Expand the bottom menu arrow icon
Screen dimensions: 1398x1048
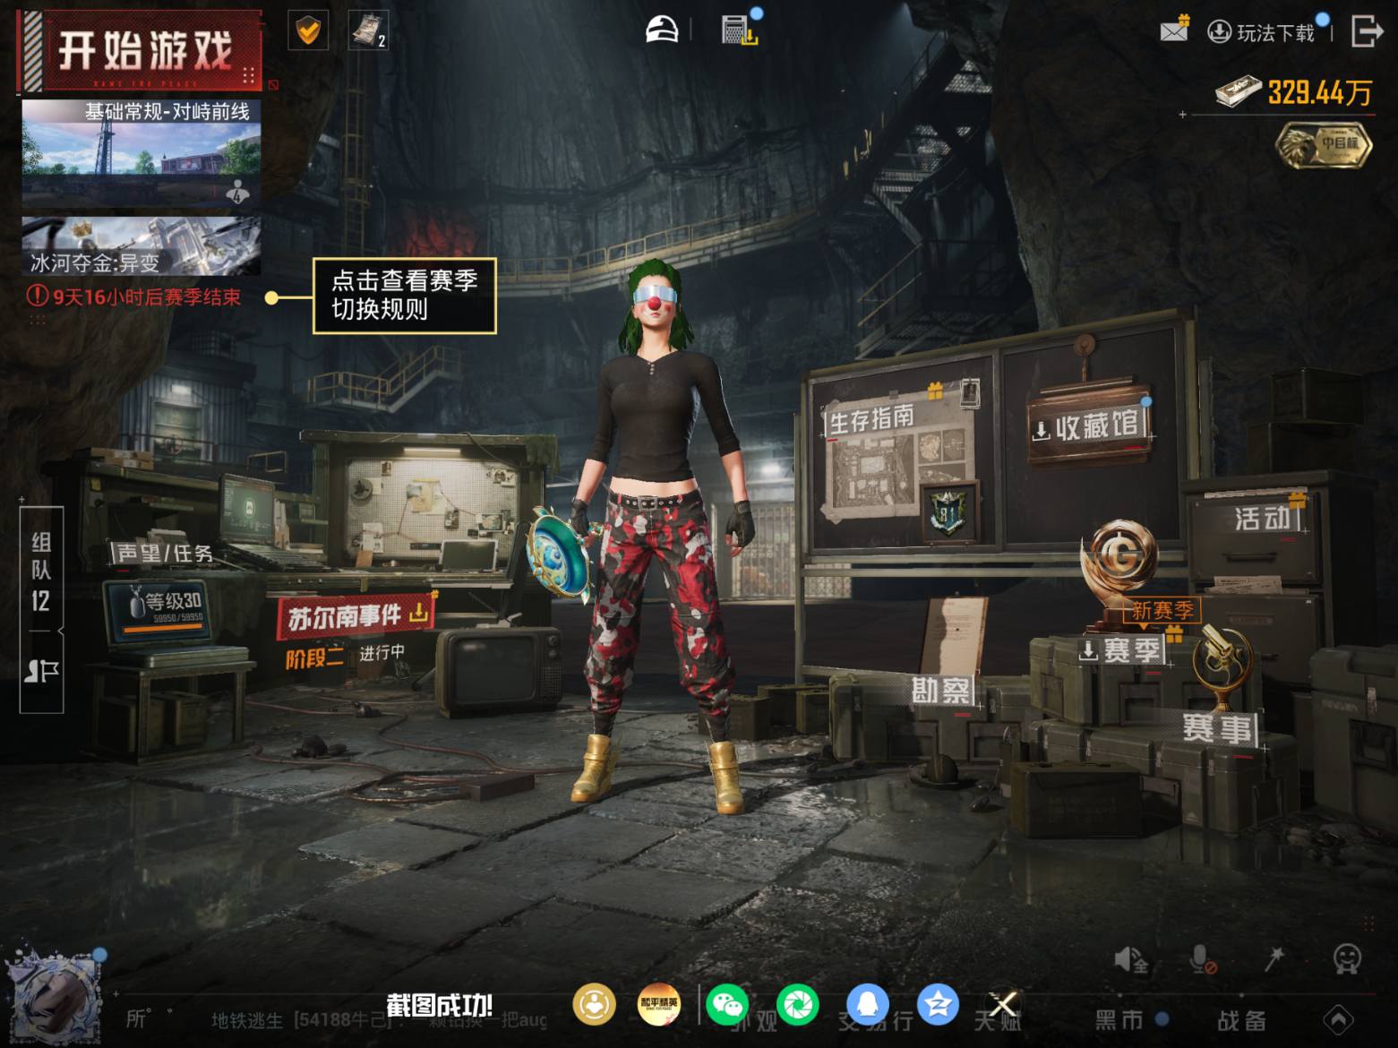pos(1339,1019)
